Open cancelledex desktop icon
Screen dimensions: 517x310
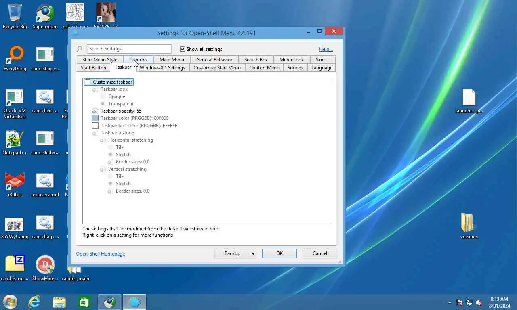pyautogui.click(x=45, y=142)
